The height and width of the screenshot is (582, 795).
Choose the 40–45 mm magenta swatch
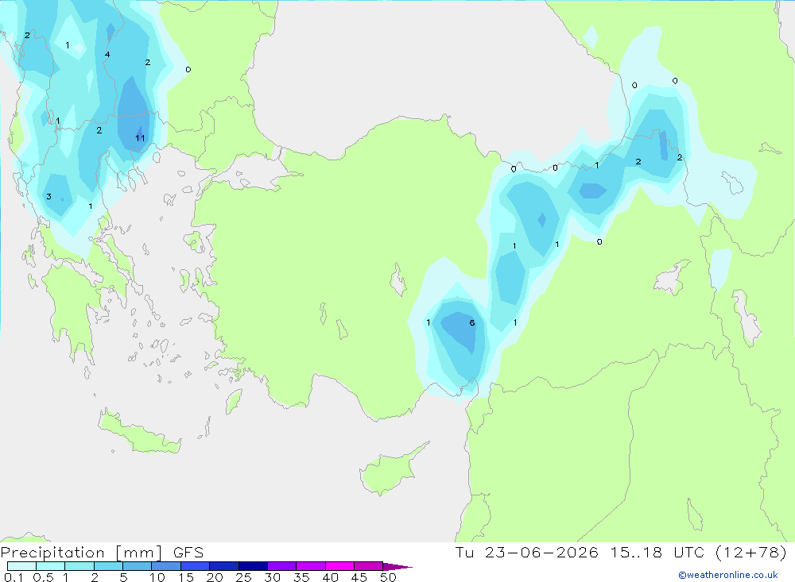[339, 566]
